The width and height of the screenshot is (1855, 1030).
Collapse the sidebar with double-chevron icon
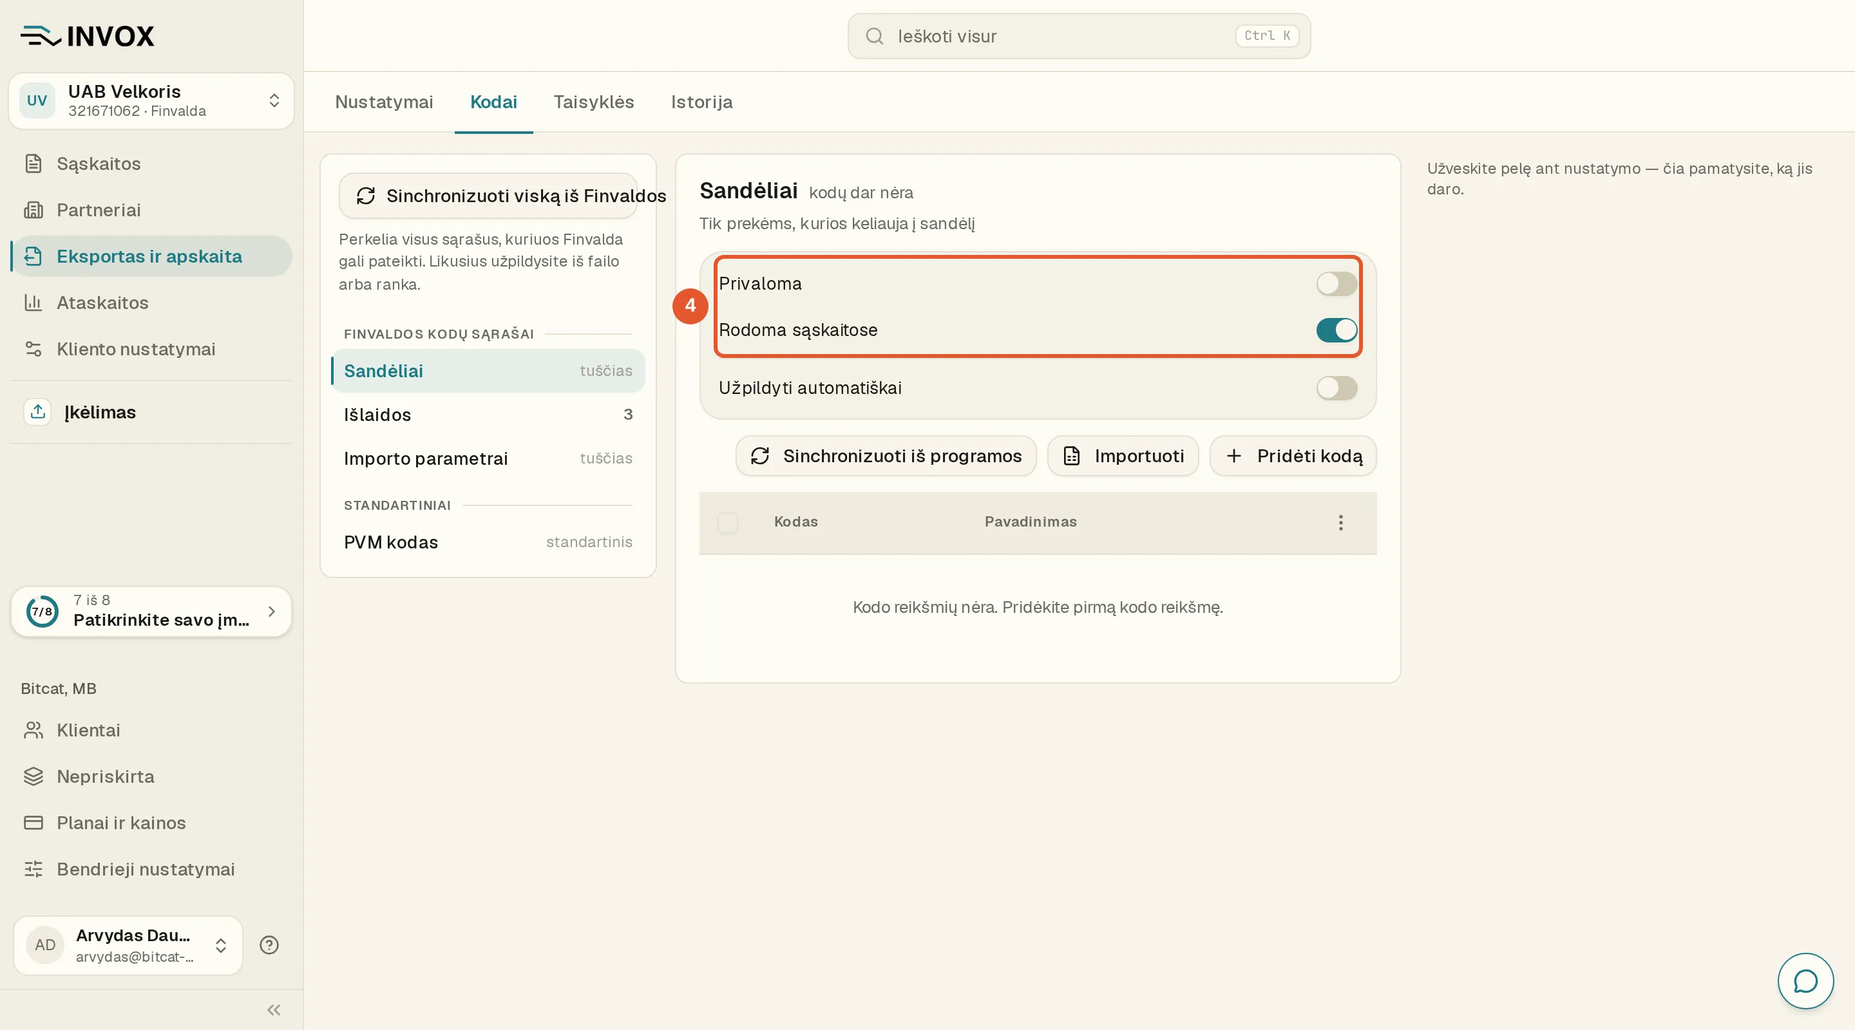tap(274, 1011)
